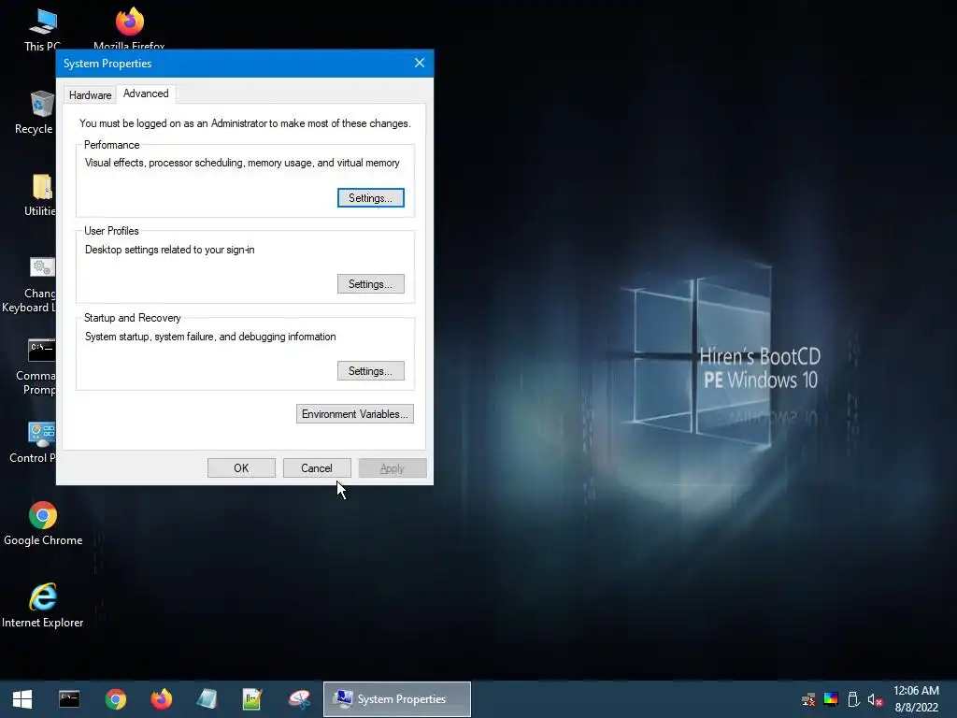The height and width of the screenshot is (718, 957).
Task: Switch to the Hardware tab
Action: [x=91, y=94]
